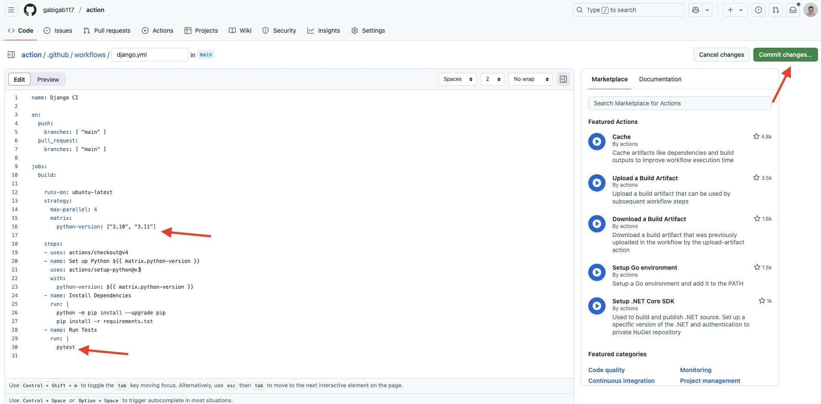Open the tab size dropdown showing 2

point(492,79)
